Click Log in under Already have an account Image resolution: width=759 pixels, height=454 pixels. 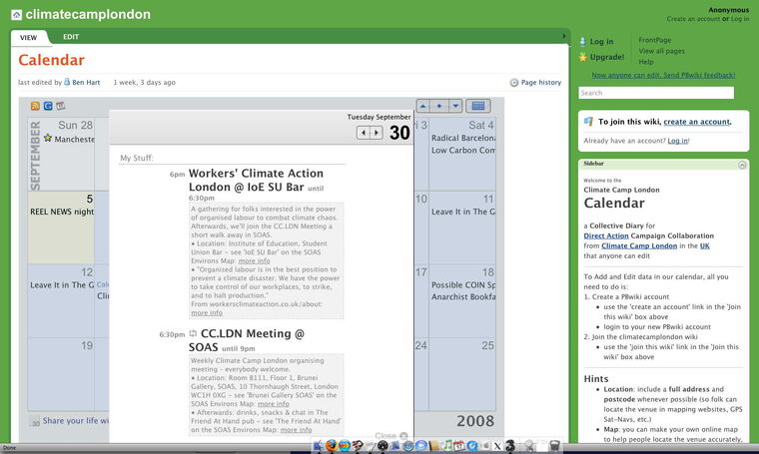click(x=677, y=141)
